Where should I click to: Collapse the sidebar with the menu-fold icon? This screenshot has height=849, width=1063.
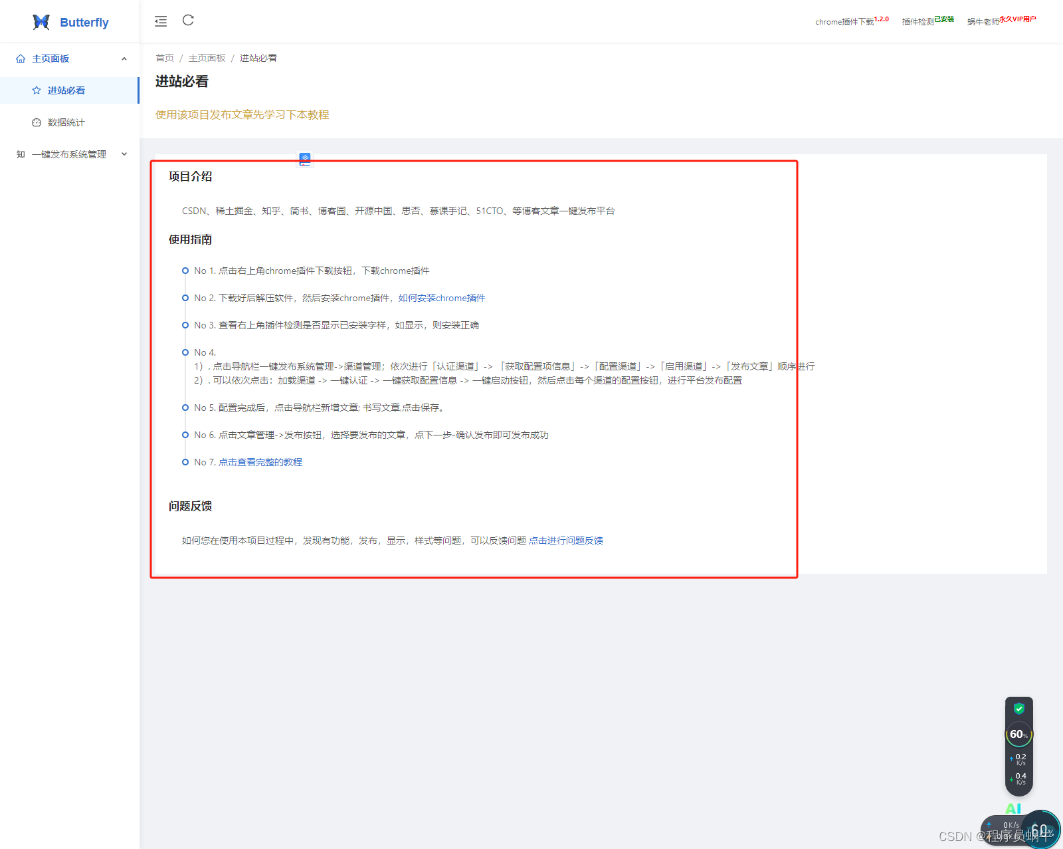161,21
